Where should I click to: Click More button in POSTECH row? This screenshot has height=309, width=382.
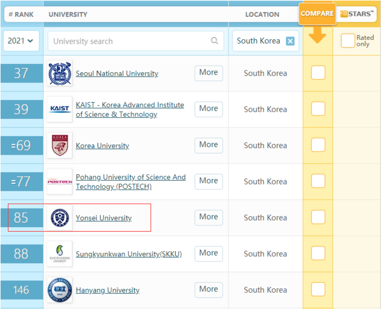click(x=208, y=181)
